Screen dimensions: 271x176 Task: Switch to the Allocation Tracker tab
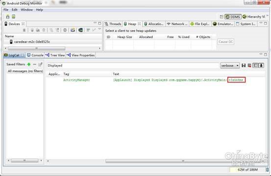(154, 24)
